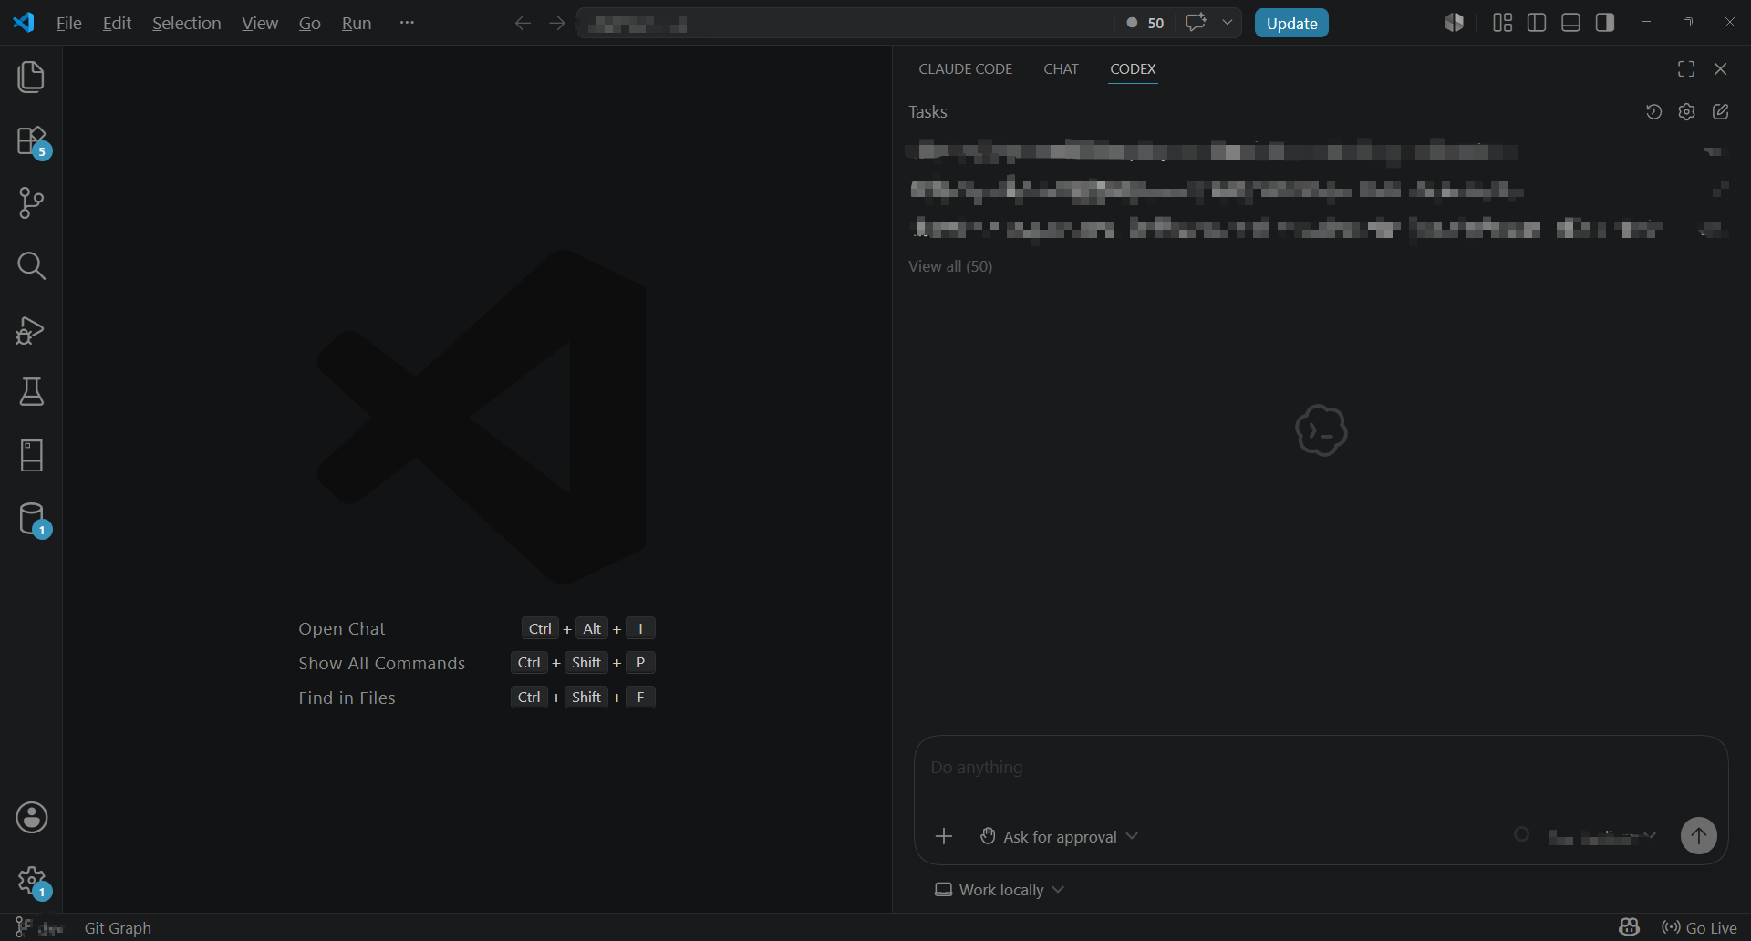Click the Open Chat shortcut text
Screen dimensions: 1751x941
(x=342, y=629)
